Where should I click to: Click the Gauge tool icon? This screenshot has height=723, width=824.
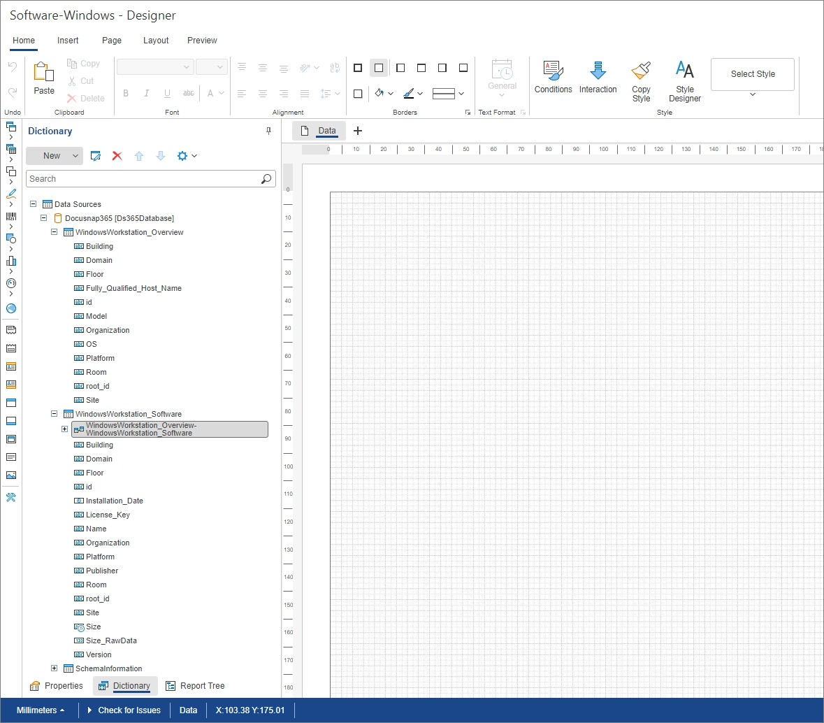tap(10, 283)
